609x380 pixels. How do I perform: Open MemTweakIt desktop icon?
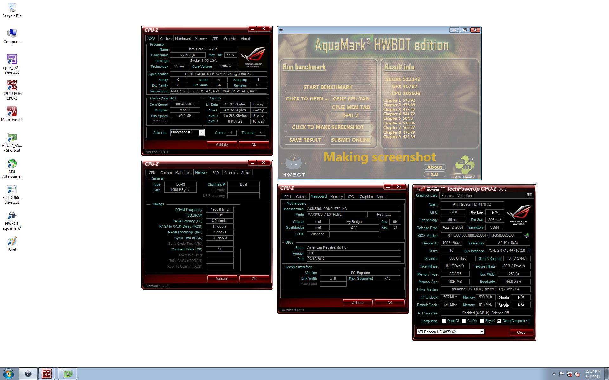click(x=12, y=114)
